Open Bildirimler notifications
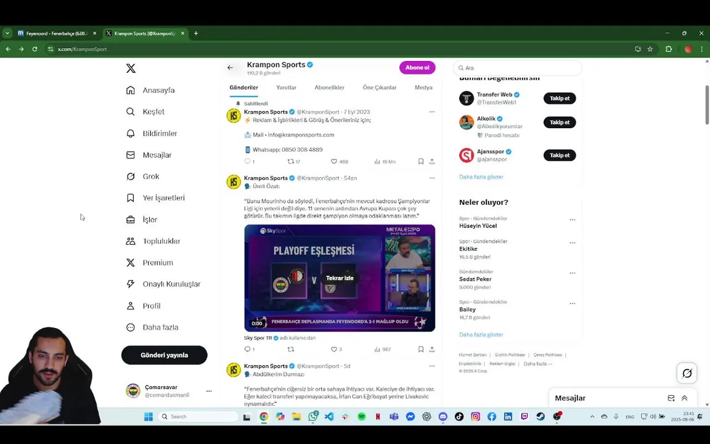710x444 pixels. point(151,133)
